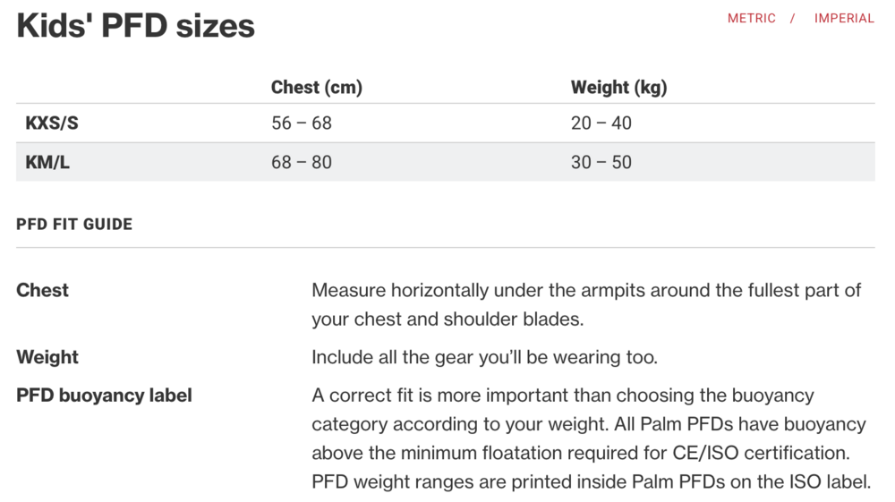This screenshot has width=895, height=502.
Task: Switch units to METRIC
Action: click(751, 19)
